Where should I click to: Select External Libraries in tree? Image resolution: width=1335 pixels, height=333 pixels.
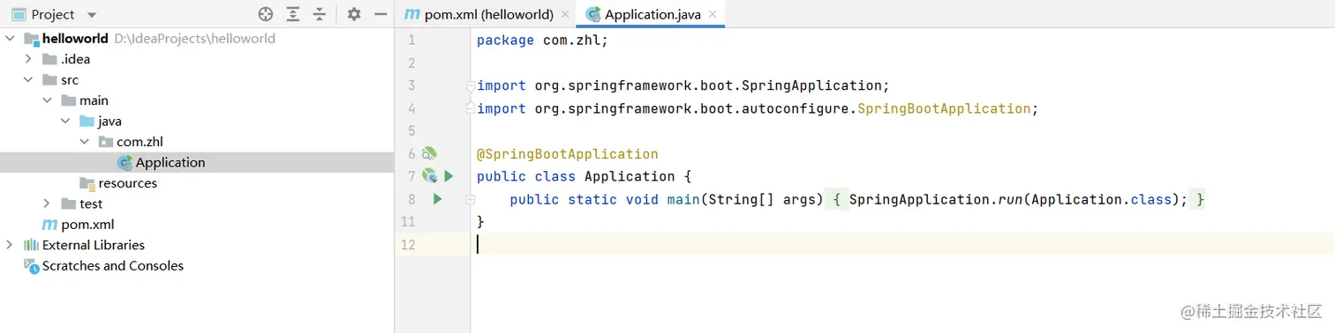94,245
